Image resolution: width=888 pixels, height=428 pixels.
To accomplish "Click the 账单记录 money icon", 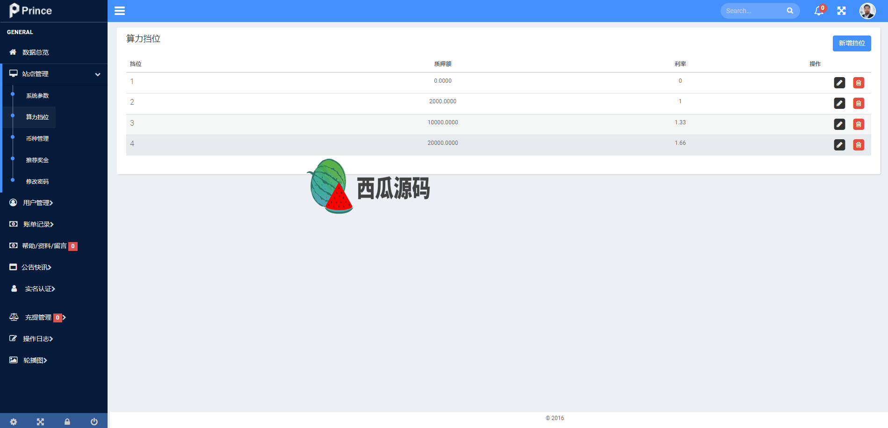I will [14, 224].
